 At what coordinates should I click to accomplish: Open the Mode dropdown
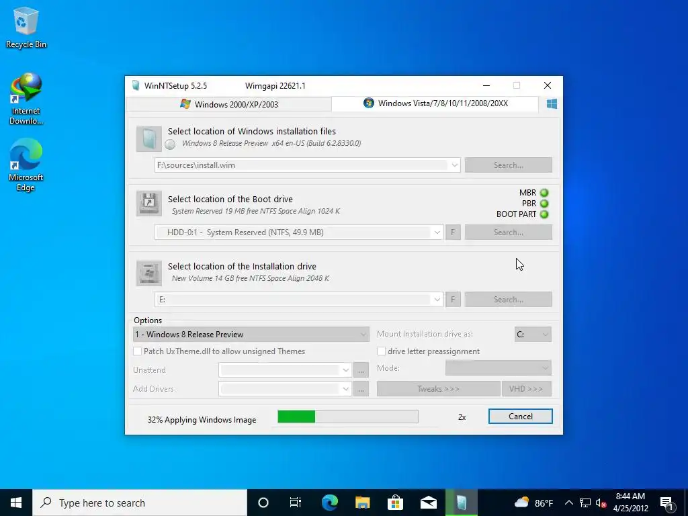[499, 368]
